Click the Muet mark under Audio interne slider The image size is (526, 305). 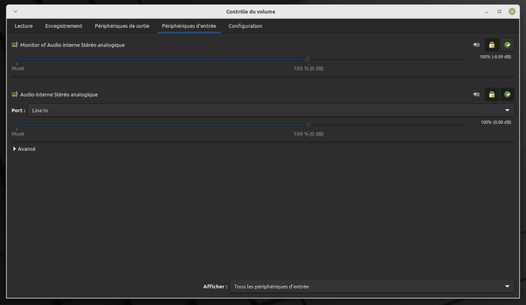(18, 134)
